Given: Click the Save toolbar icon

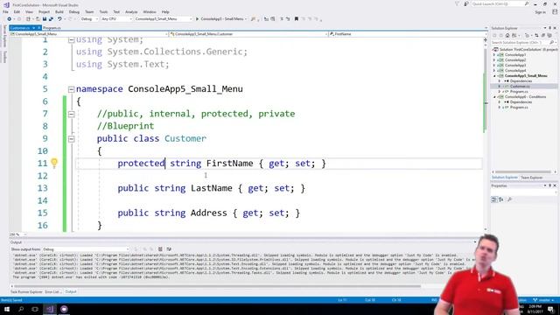Looking at the screenshot, I should tap(45, 19).
